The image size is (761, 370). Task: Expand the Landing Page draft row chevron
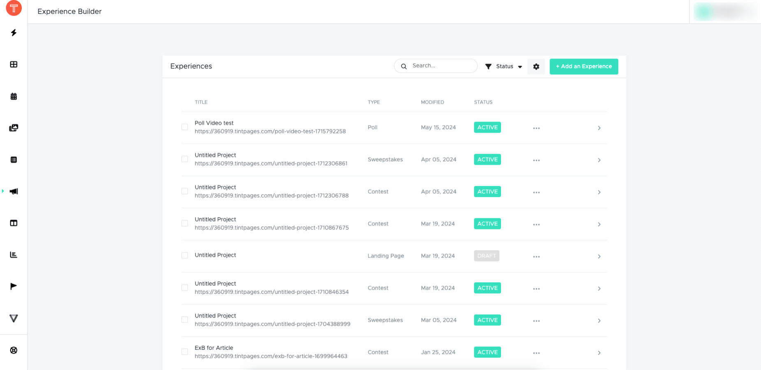point(599,256)
